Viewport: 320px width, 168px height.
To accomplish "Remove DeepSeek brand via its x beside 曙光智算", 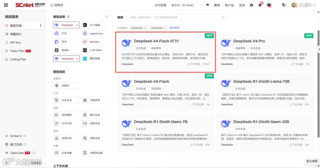I will [x=77, y=58].
